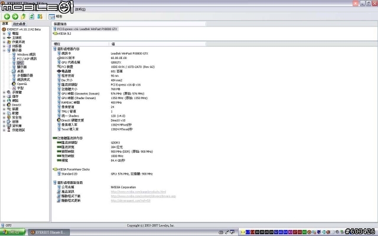
Task: Open the nvidia.com drivers download link
Action: point(144,196)
